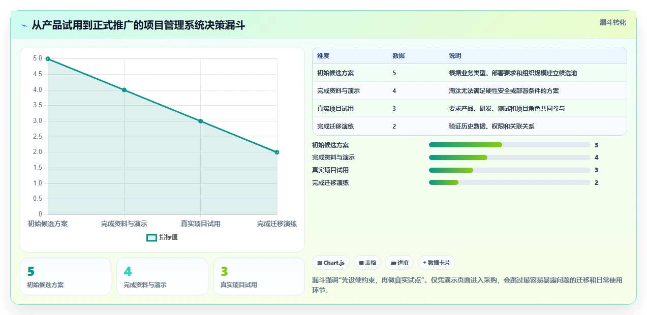The height and width of the screenshot is (315, 647).
Task: Click the 完成迁移演练 table cell
Action: [335, 127]
